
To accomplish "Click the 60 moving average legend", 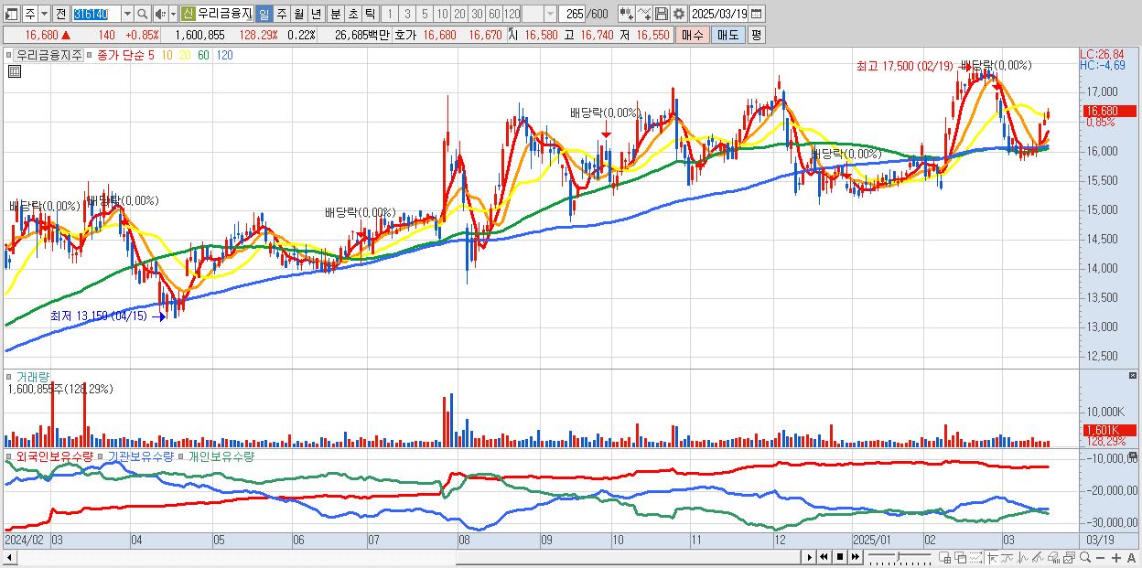I will pos(202,55).
